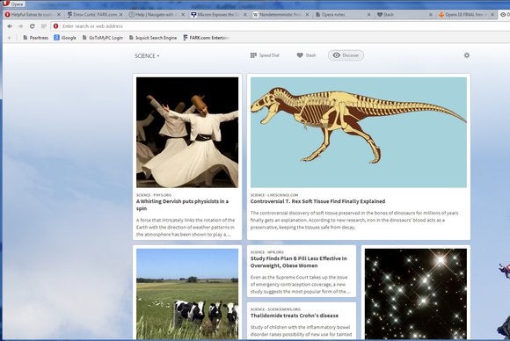
Task: Open the Speed Dial page
Action: (265, 55)
